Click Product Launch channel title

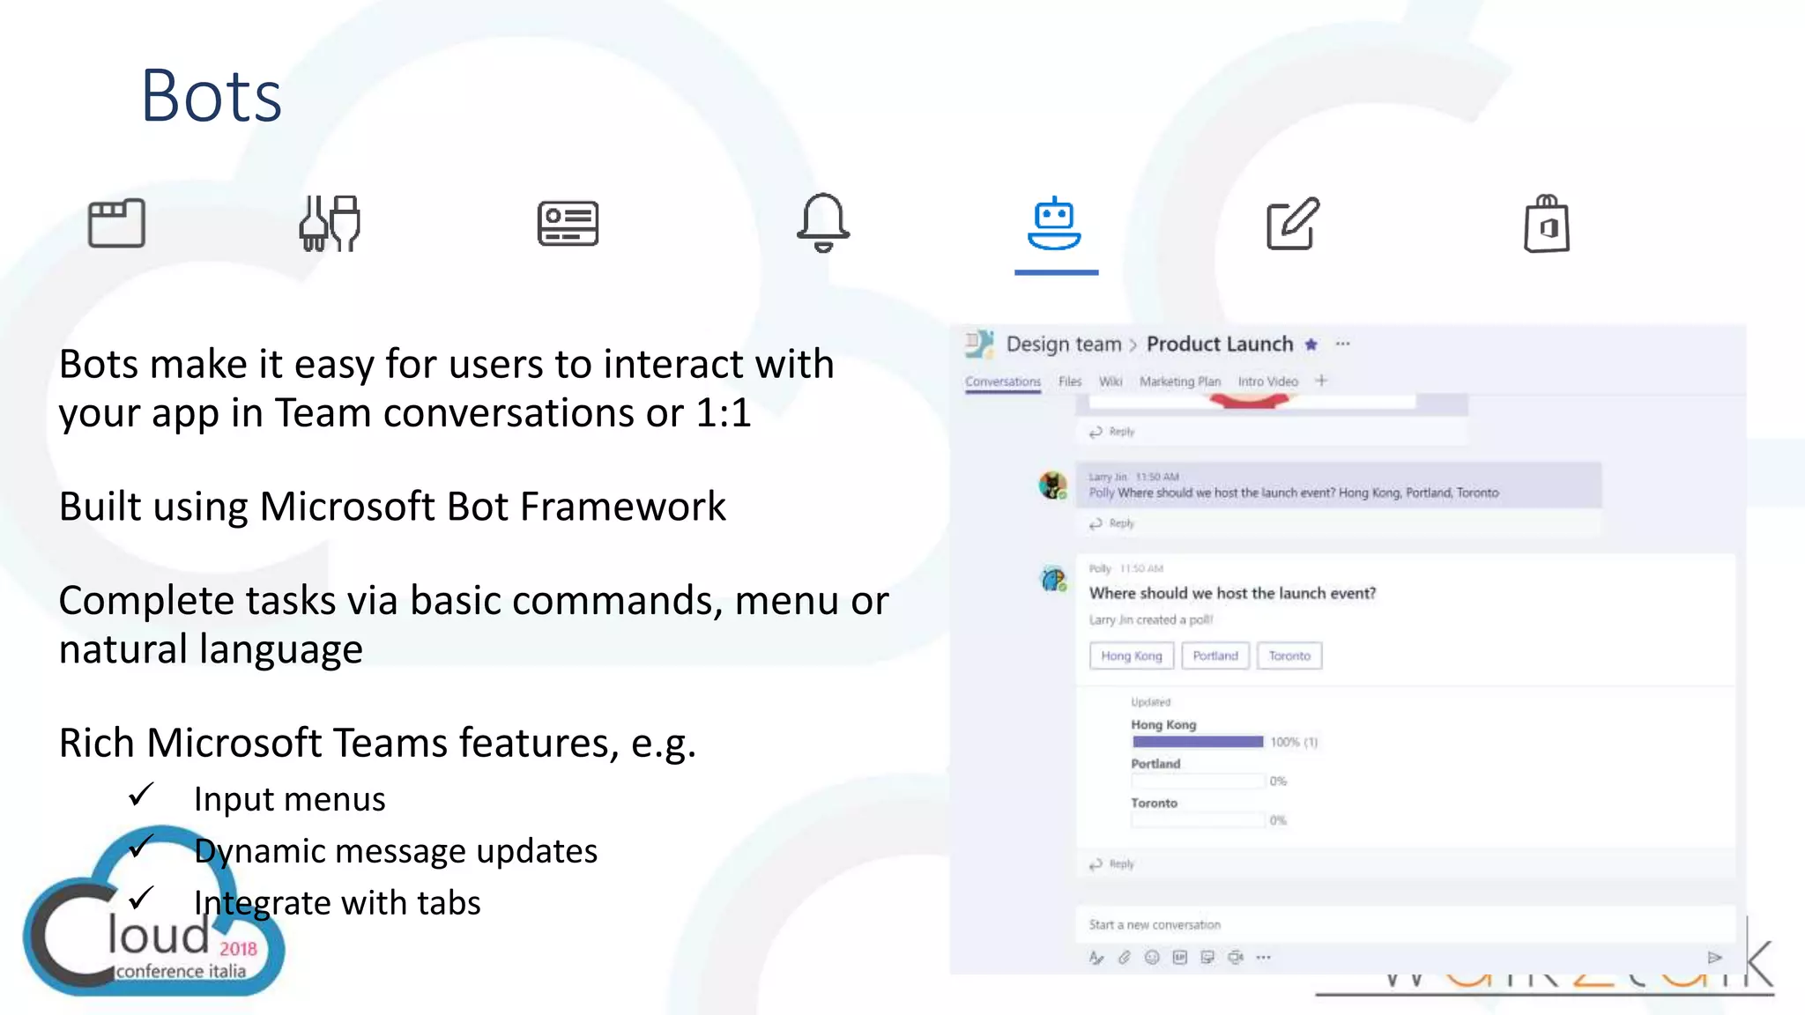(1220, 344)
